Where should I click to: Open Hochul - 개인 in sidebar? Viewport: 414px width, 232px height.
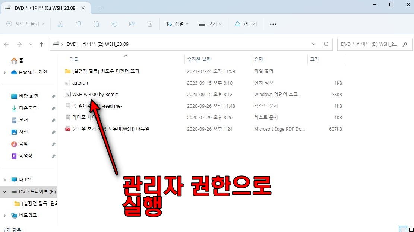pyautogui.click(x=29, y=73)
